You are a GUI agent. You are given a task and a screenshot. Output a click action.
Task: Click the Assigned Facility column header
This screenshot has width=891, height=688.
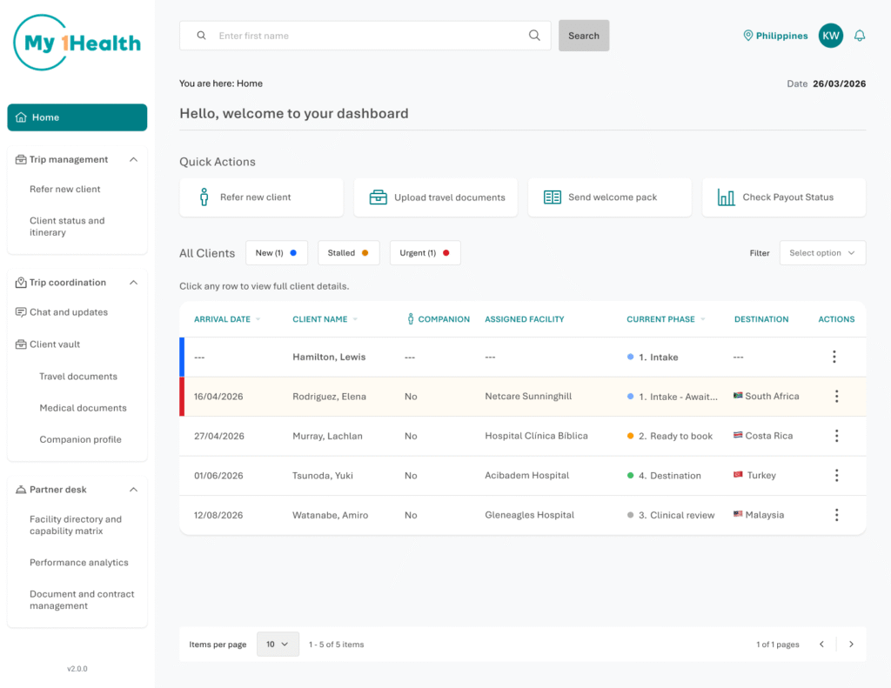coord(525,319)
